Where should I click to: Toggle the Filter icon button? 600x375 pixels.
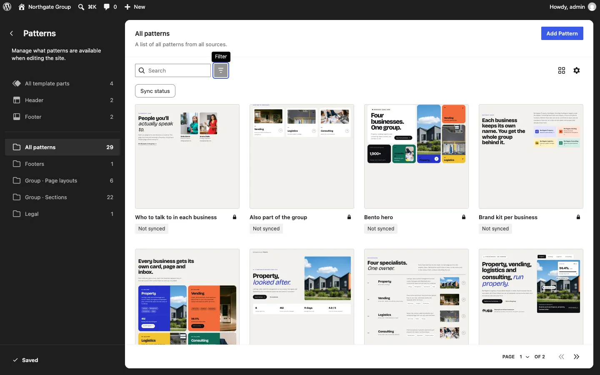221,70
